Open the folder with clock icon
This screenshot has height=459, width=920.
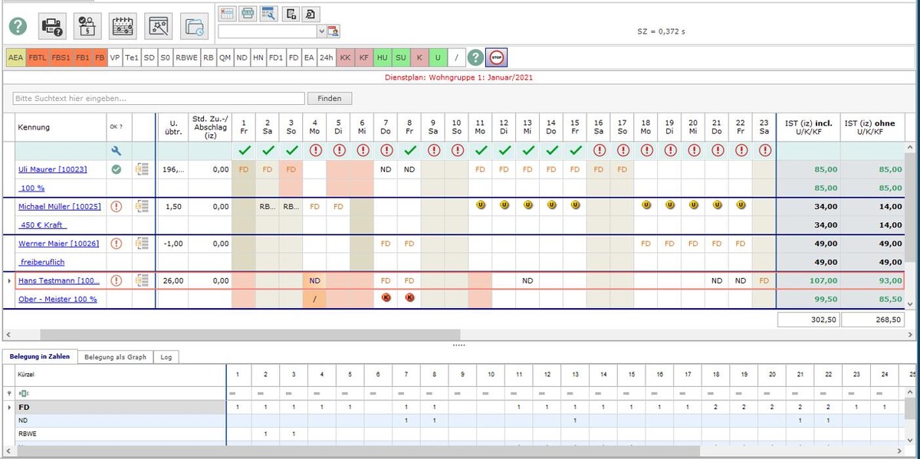tap(195, 27)
